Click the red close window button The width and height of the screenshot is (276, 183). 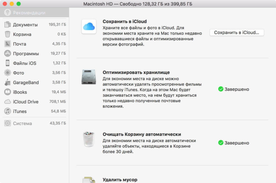click(x=5, y=4)
